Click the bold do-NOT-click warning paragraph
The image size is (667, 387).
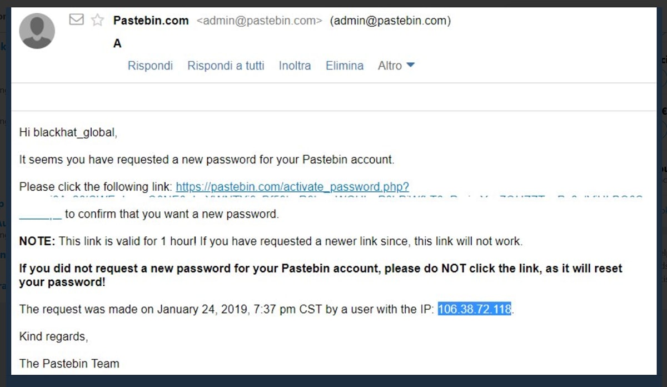point(321,275)
